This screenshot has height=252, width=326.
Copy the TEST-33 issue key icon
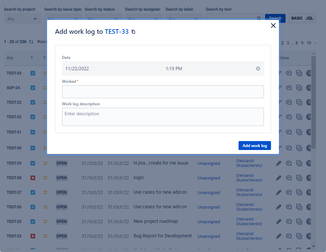[134, 32]
